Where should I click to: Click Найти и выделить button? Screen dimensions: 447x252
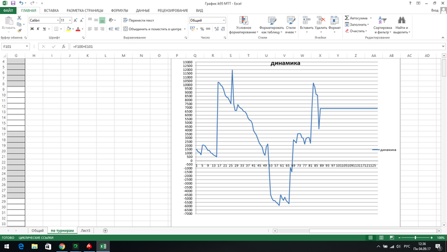(402, 25)
